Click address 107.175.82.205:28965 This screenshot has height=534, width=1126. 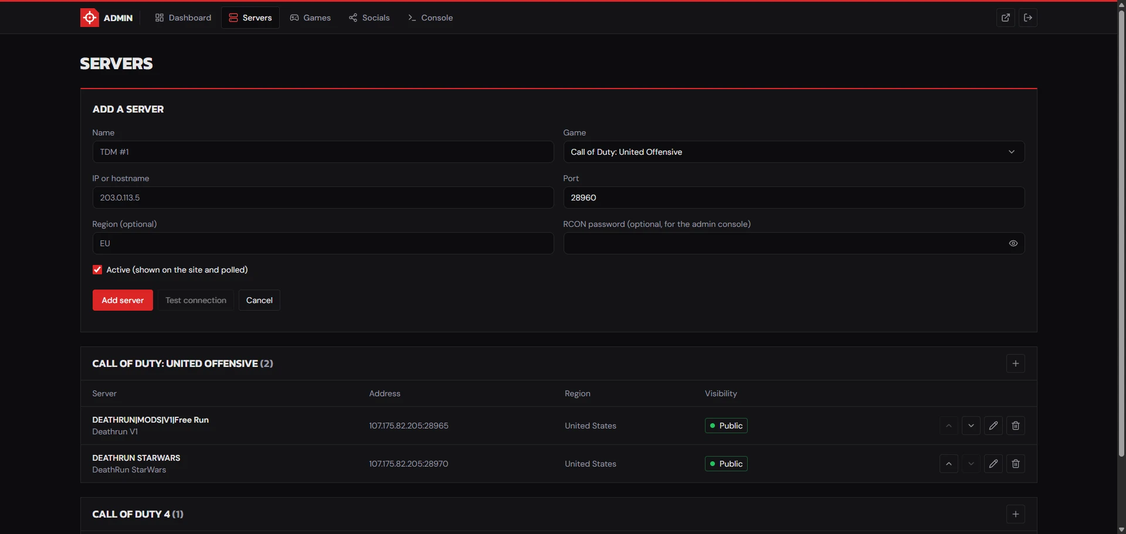(409, 426)
